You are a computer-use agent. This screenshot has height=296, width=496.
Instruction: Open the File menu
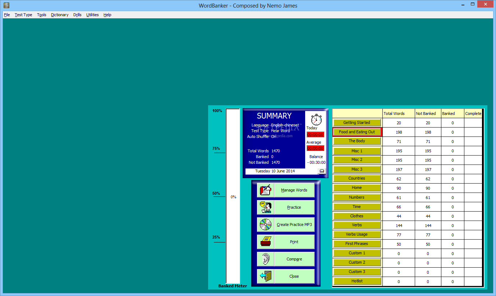[7, 15]
